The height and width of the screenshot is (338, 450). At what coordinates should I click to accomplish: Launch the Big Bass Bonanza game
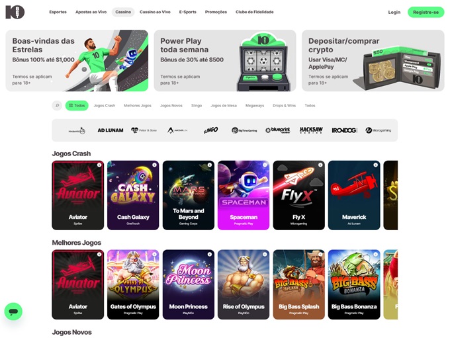pos(354,284)
